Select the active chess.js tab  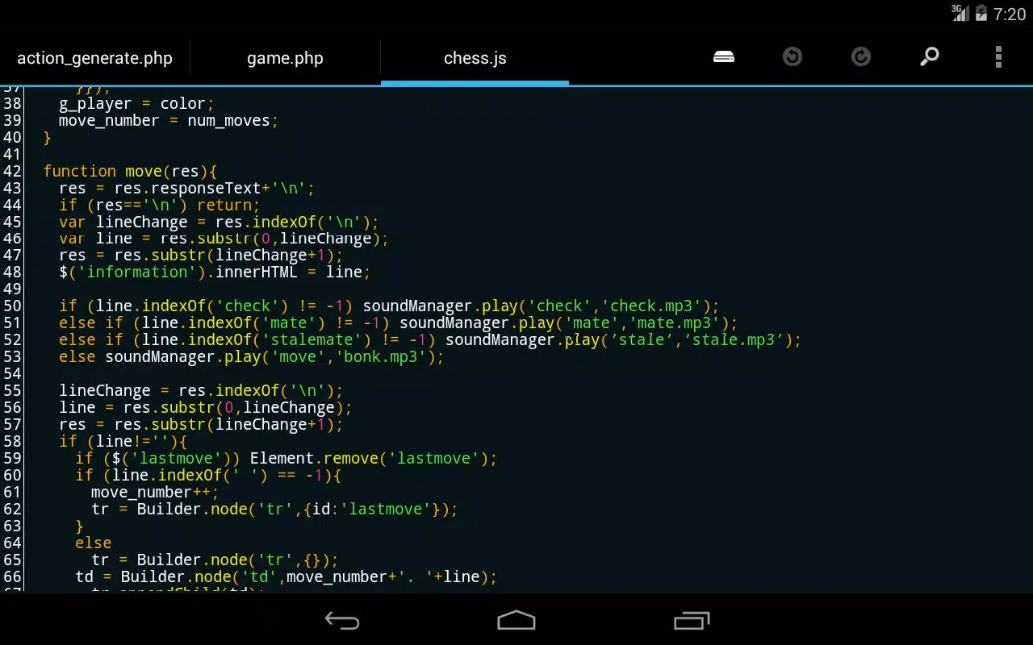(x=475, y=57)
